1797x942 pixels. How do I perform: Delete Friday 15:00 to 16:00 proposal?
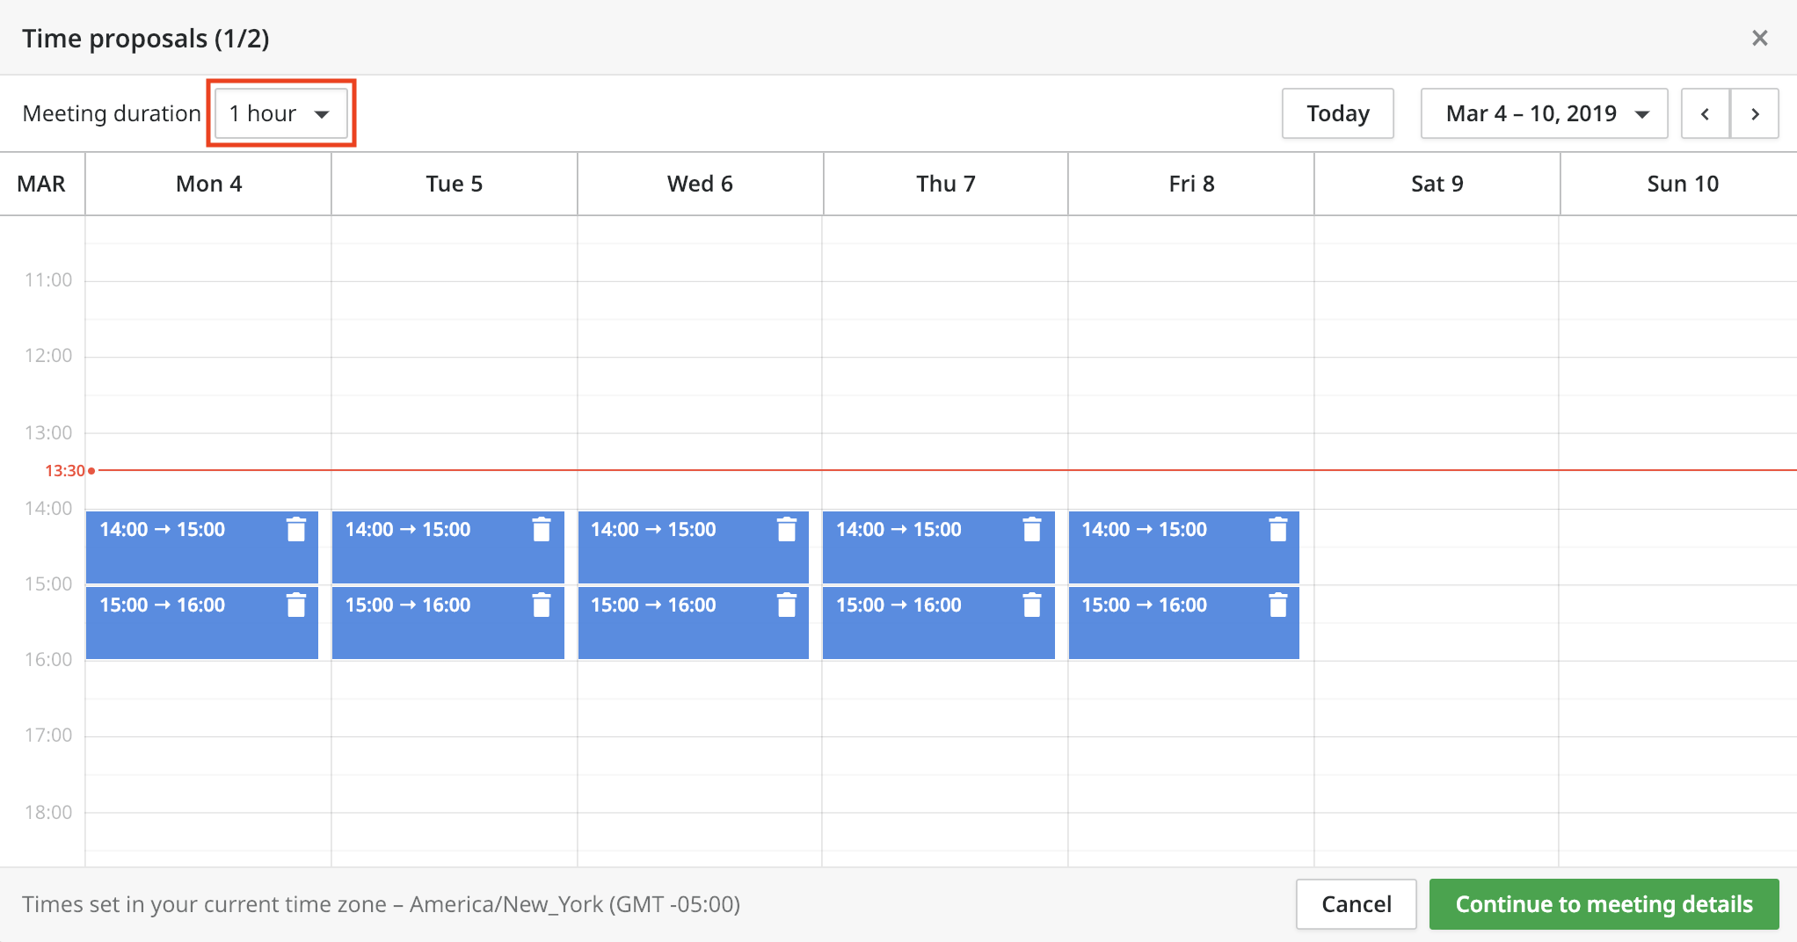[1278, 605]
